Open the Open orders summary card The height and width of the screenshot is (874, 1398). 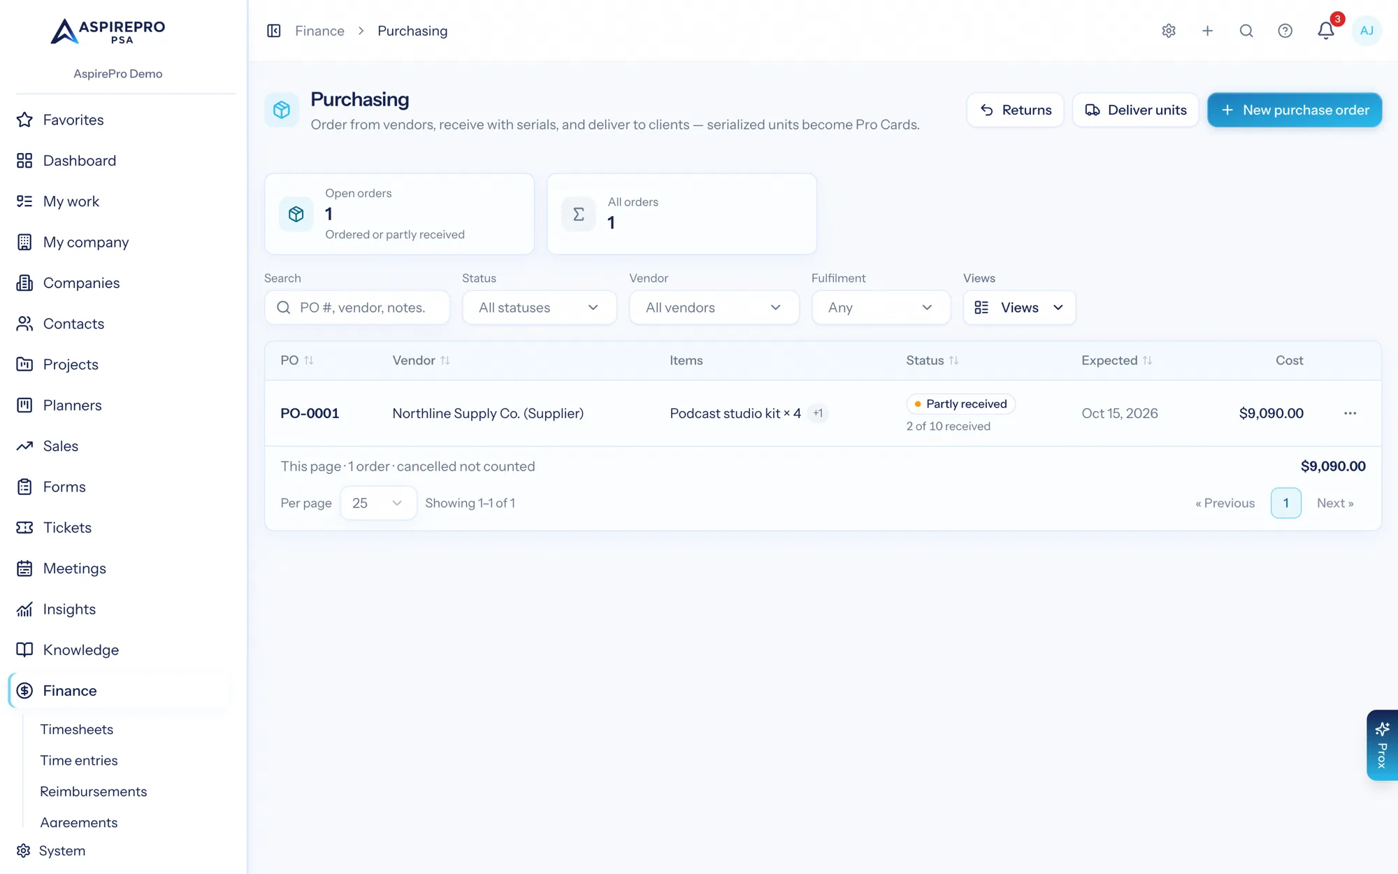tap(399, 214)
